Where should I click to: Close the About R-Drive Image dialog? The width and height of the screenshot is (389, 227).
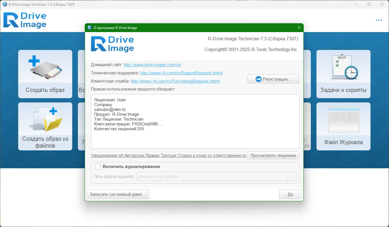click(x=299, y=28)
